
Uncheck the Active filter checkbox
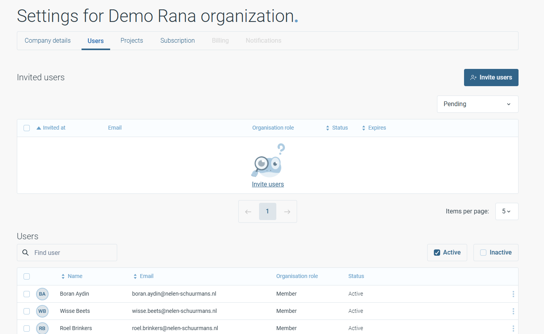click(x=437, y=253)
